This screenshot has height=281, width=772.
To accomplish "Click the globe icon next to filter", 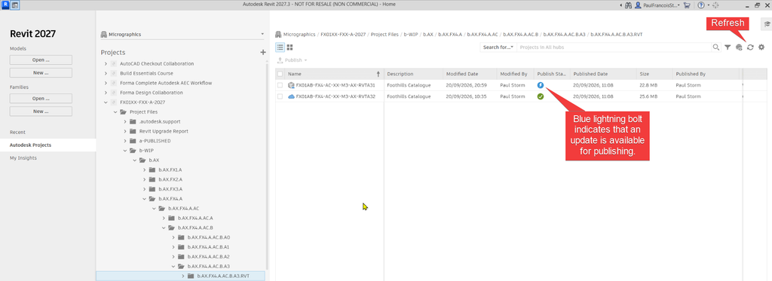I will [739, 47].
